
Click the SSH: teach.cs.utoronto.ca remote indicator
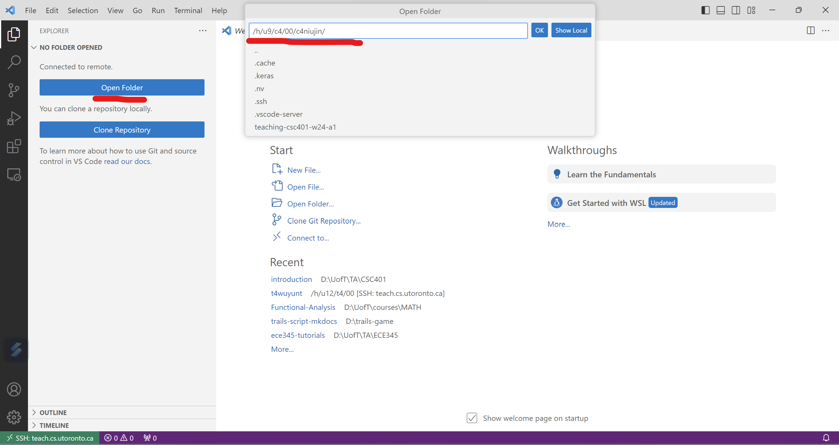coord(50,438)
